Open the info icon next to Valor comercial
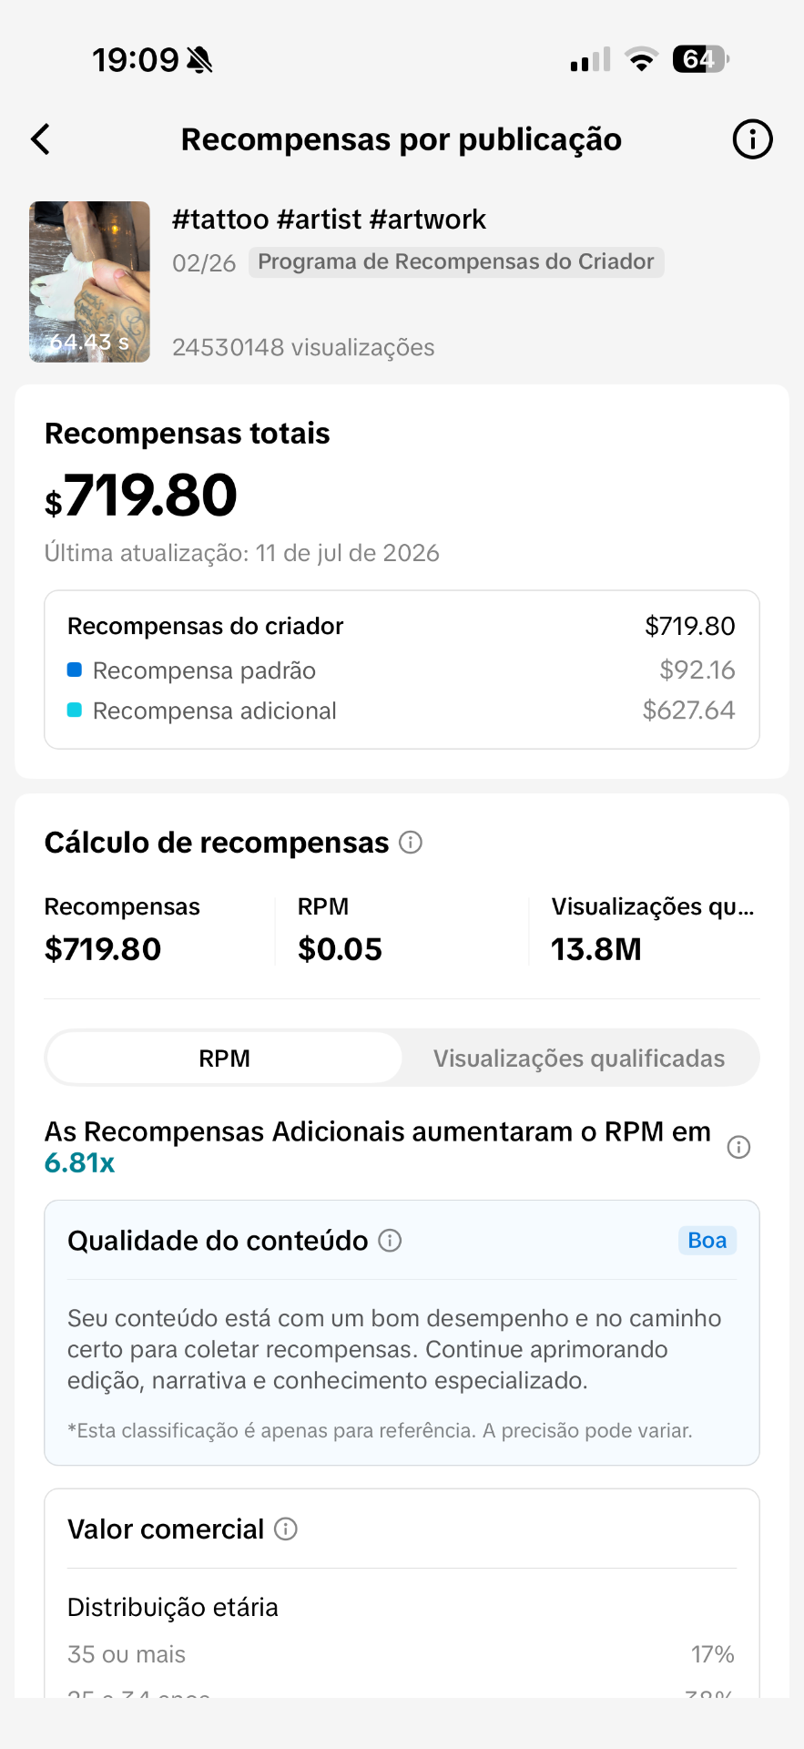 (x=286, y=1529)
